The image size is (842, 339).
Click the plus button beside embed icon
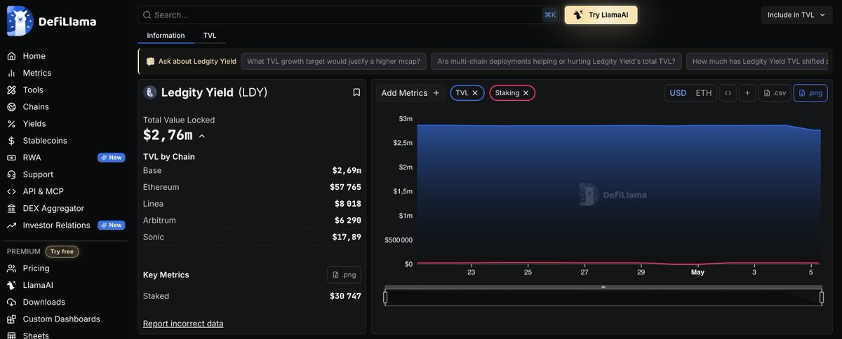[x=747, y=93]
